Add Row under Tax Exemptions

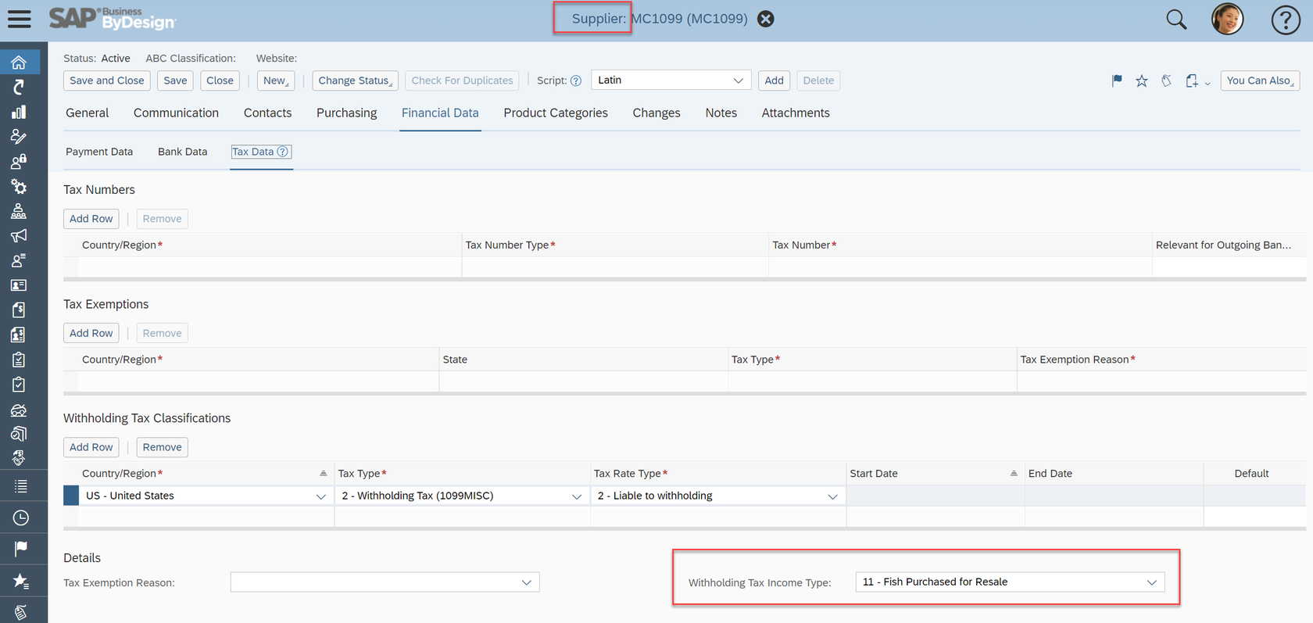tap(91, 333)
